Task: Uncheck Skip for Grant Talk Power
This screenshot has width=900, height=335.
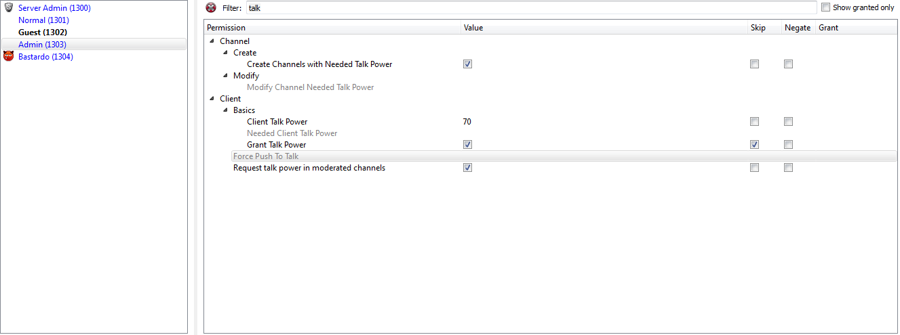Action: [754, 145]
